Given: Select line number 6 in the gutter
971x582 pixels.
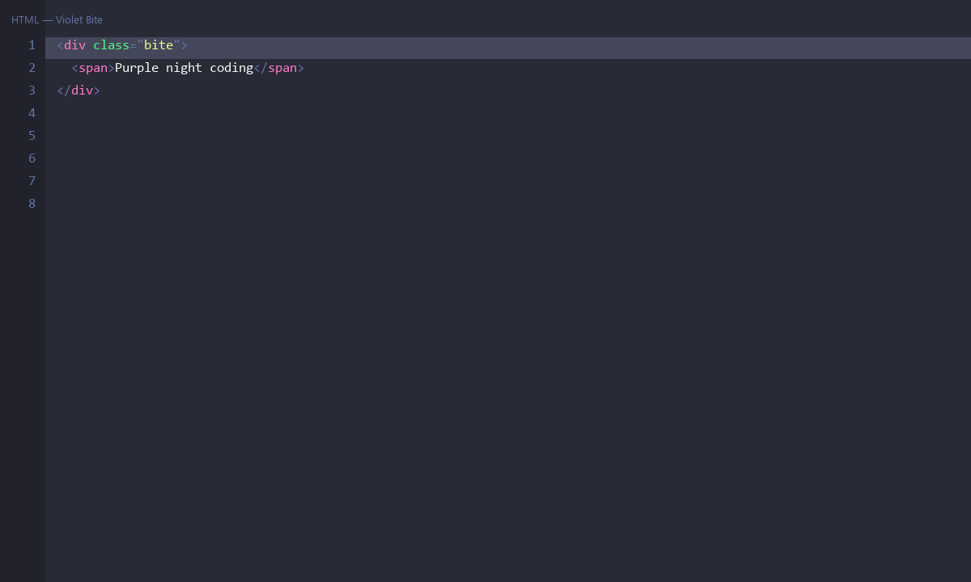Looking at the screenshot, I should [x=32, y=158].
